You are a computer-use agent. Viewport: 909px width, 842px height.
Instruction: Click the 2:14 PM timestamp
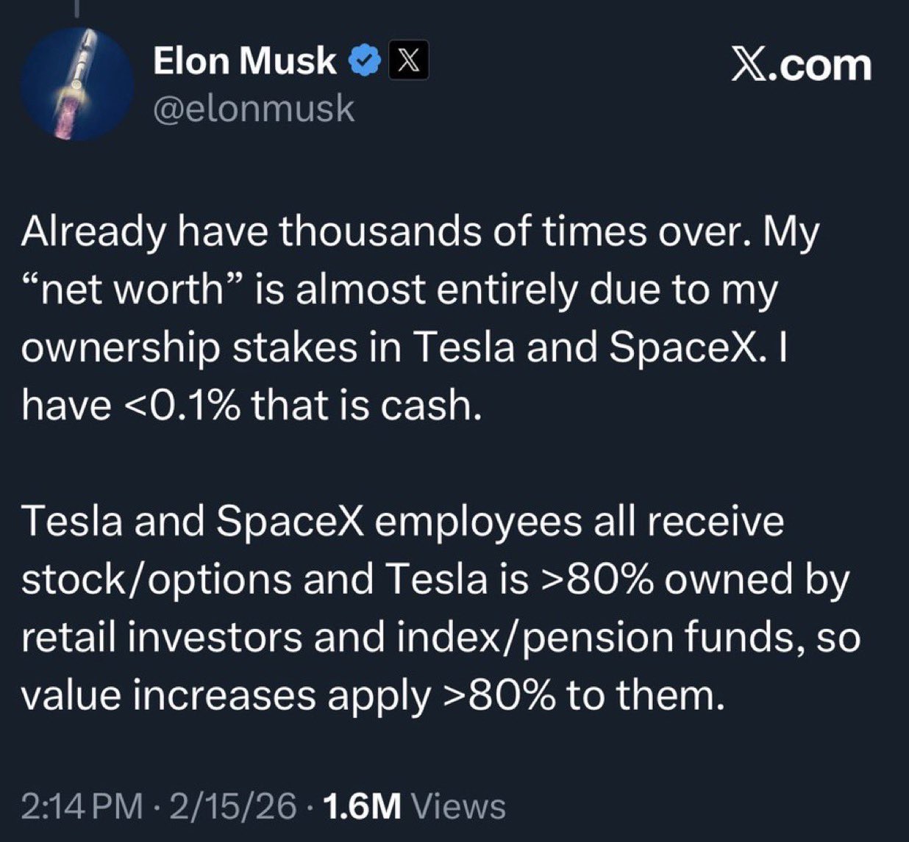82,806
